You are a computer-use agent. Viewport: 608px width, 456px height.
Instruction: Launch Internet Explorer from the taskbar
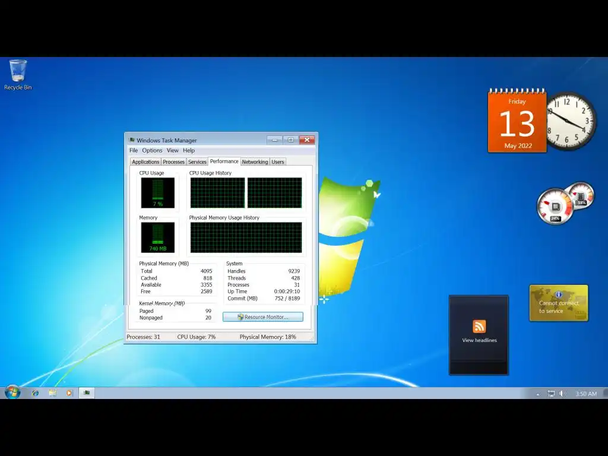coord(35,393)
